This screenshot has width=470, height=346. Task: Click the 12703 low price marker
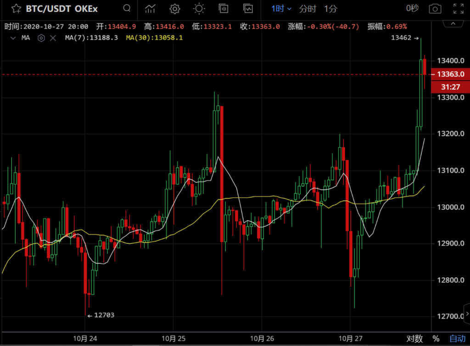click(x=101, y=315)
